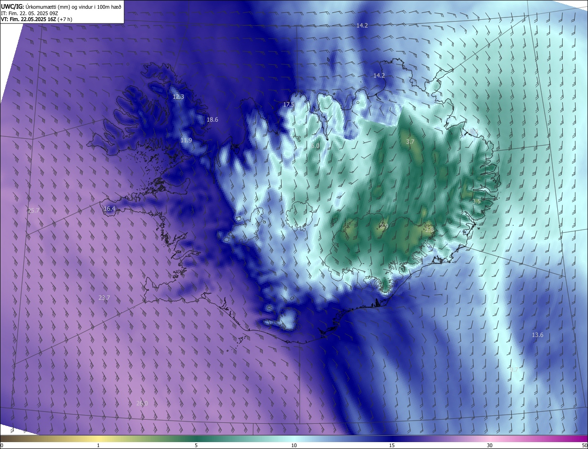588x449 pixels.
Task: Click the 2.9 value label
Action: tap(384, 226)
